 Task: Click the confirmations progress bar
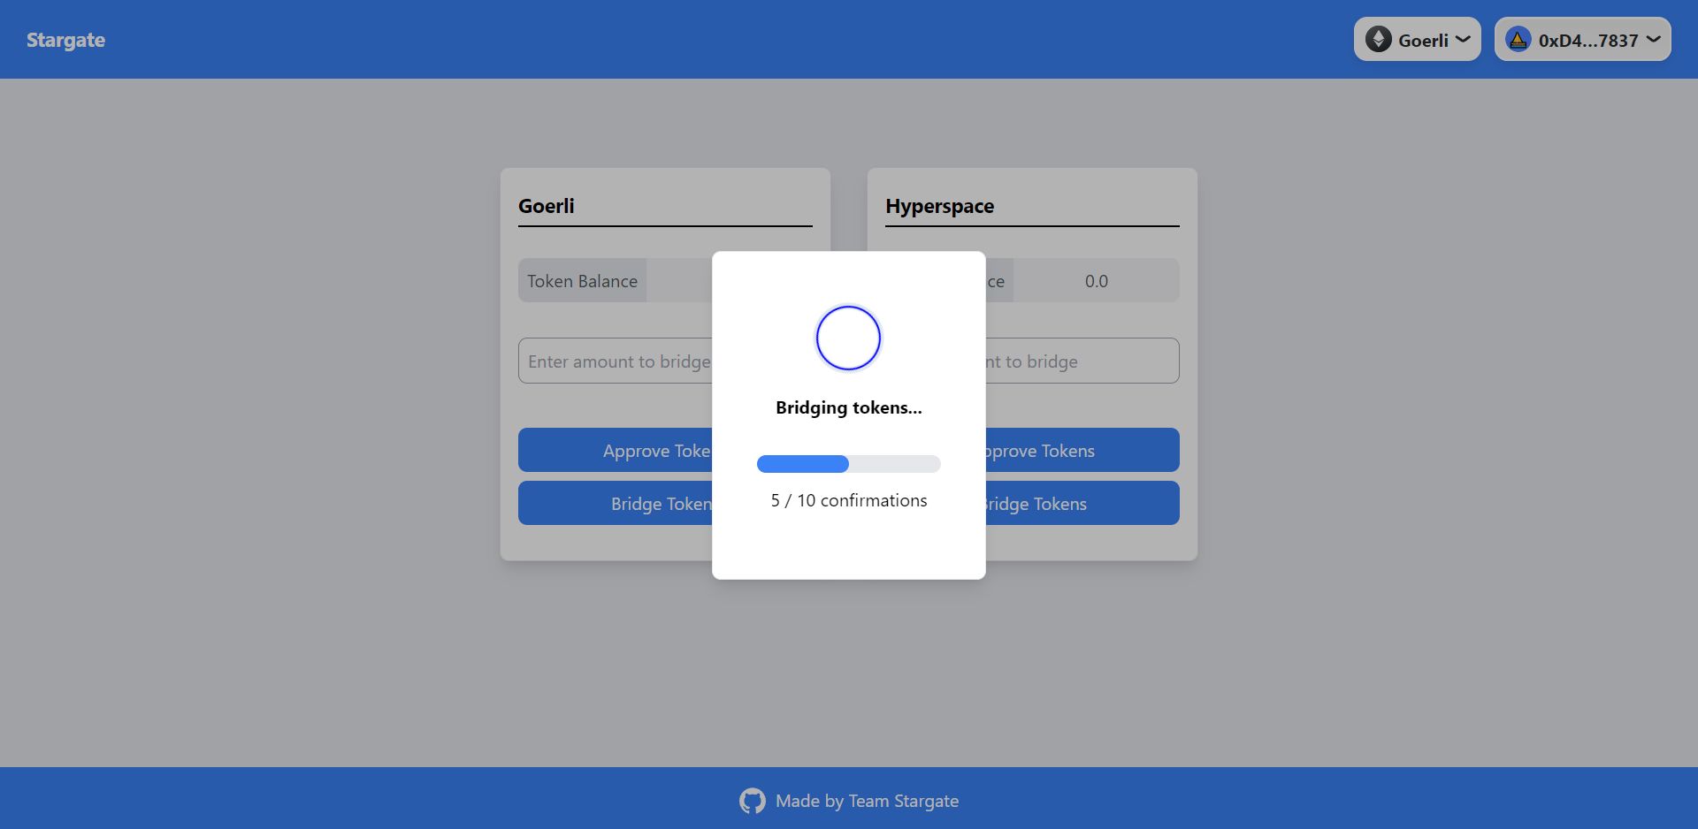tap(848, 464)
